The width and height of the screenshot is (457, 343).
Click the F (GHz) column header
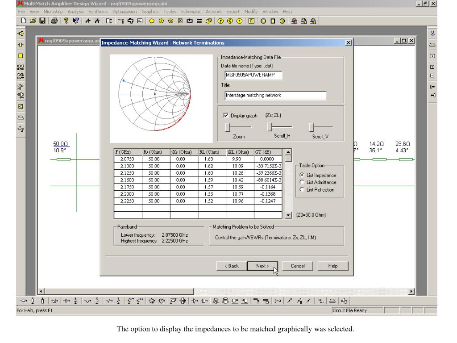coord(128,152)
